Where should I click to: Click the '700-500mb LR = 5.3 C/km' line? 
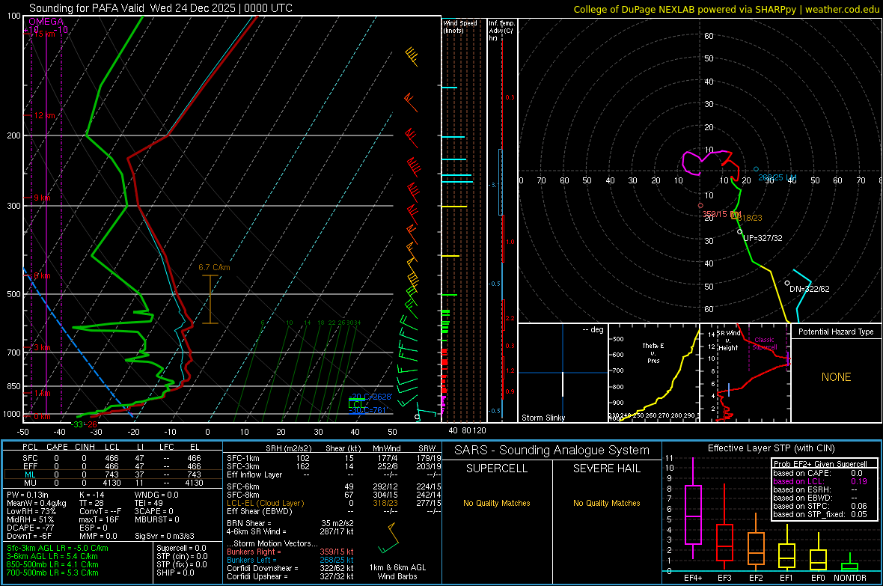coord(52,573)
